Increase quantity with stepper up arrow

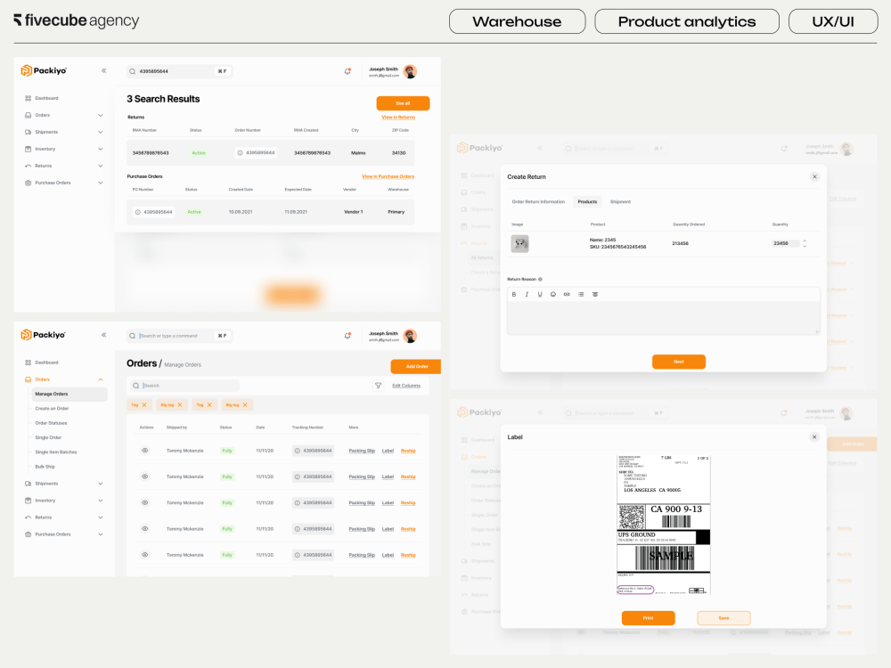805,240
